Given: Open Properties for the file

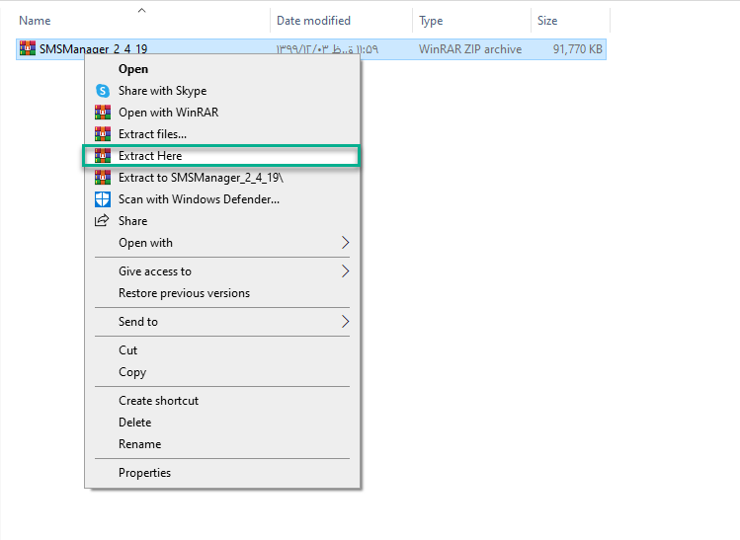Looking at the screenshot, I should [x=222, y=473].
